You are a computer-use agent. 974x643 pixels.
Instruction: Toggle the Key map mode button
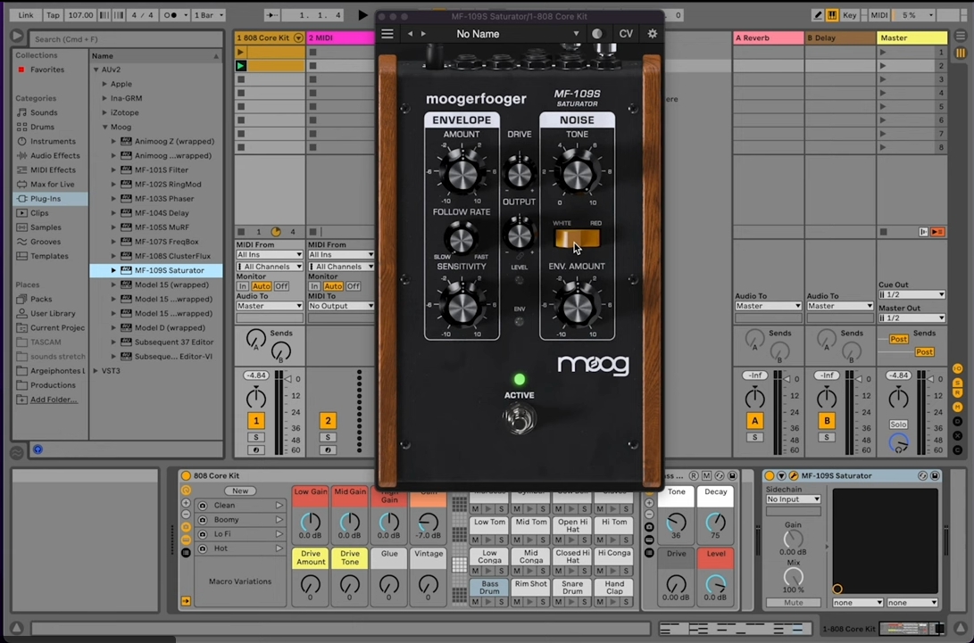point(849,15)
